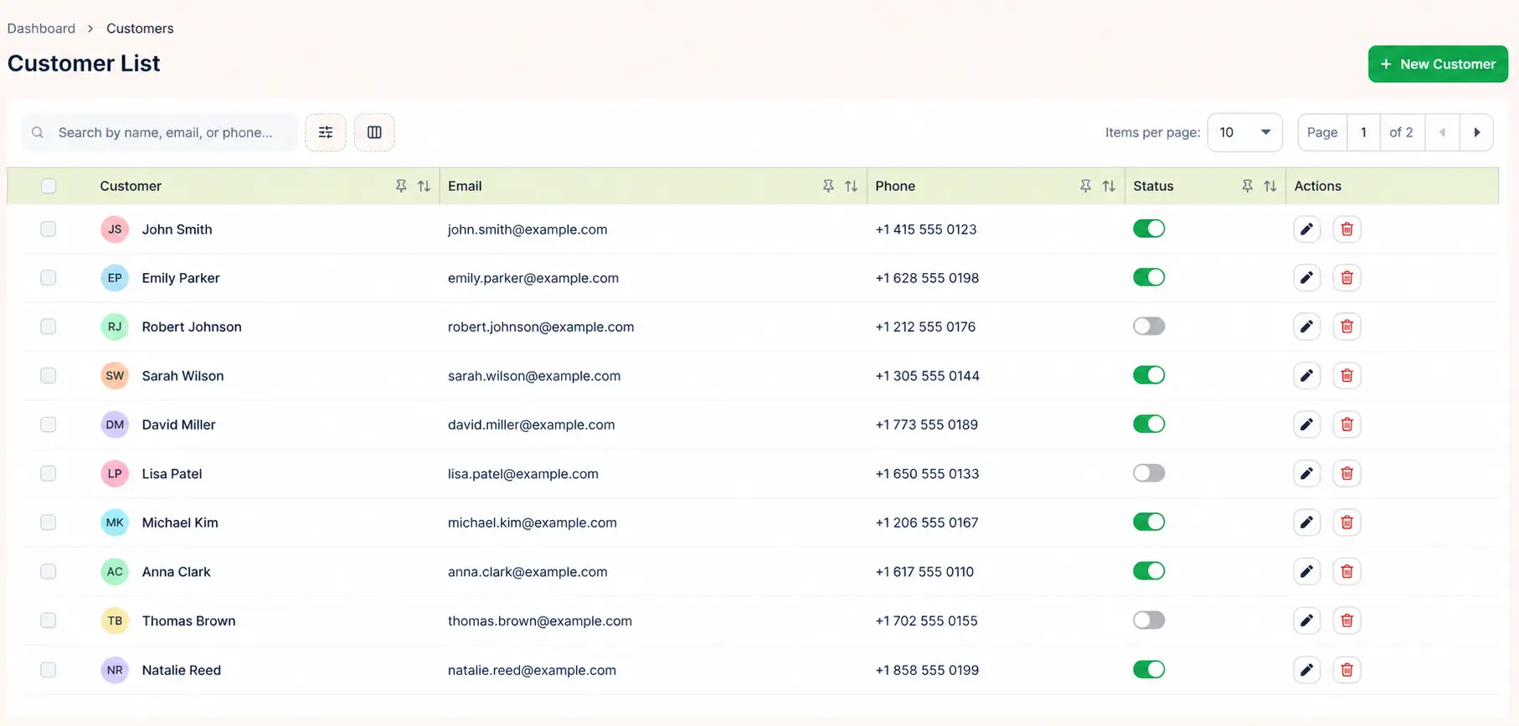Edit Anna Clark's record

[1306, 572]
